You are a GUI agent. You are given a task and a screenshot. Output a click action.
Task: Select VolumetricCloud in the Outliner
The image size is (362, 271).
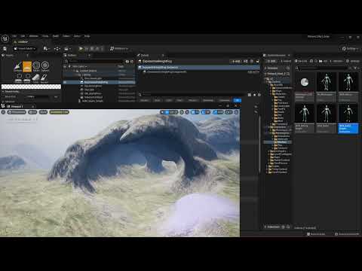coord(94,97)
